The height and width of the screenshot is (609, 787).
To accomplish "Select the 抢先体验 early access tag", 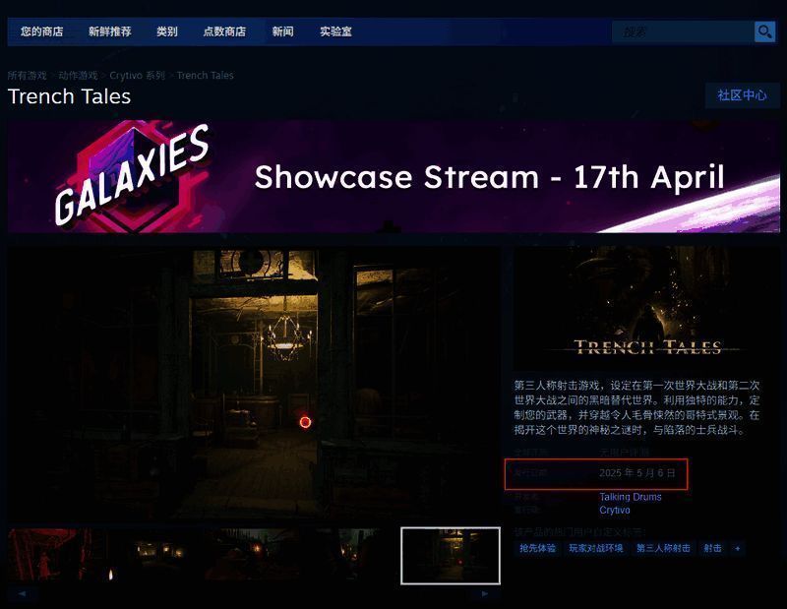I will point(537,548).
